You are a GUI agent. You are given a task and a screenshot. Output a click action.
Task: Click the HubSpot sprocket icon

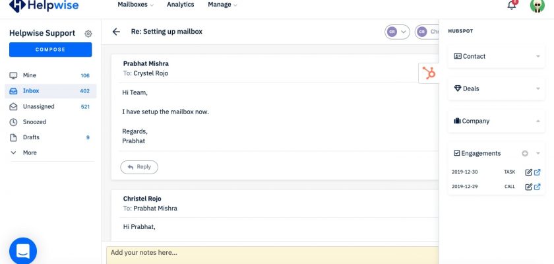(429, 73)
